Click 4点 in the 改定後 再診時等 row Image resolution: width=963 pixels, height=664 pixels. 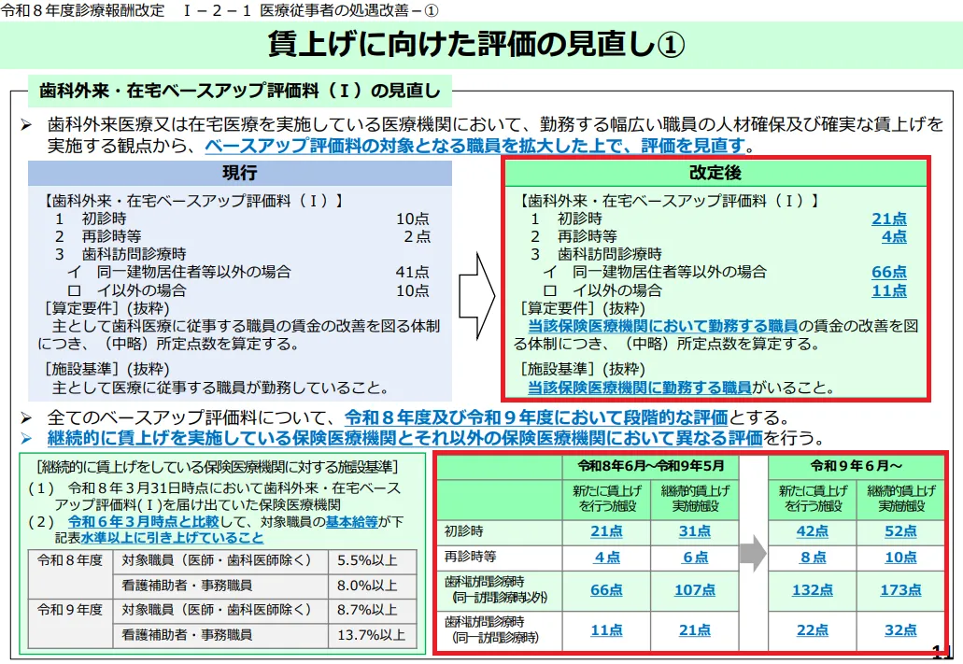point(894,236)
